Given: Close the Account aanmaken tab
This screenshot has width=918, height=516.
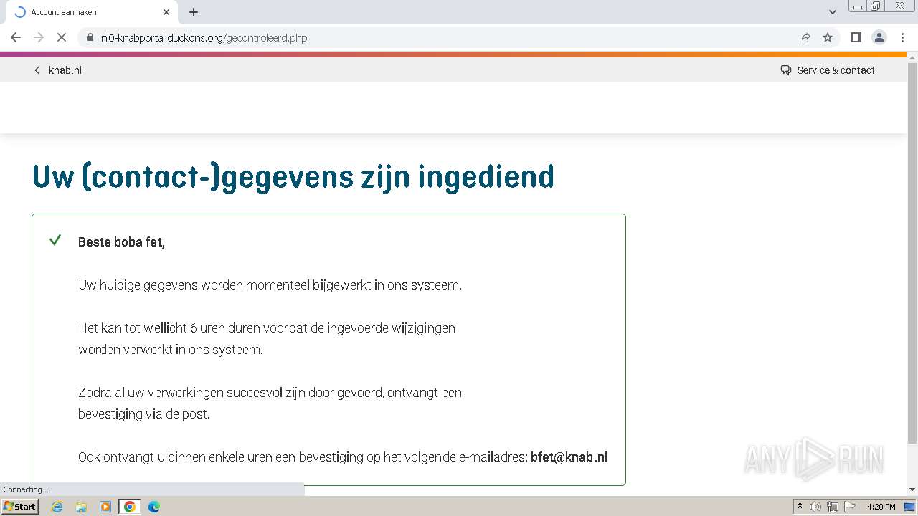Looking at the screenshot, I should tap(166, 12).
